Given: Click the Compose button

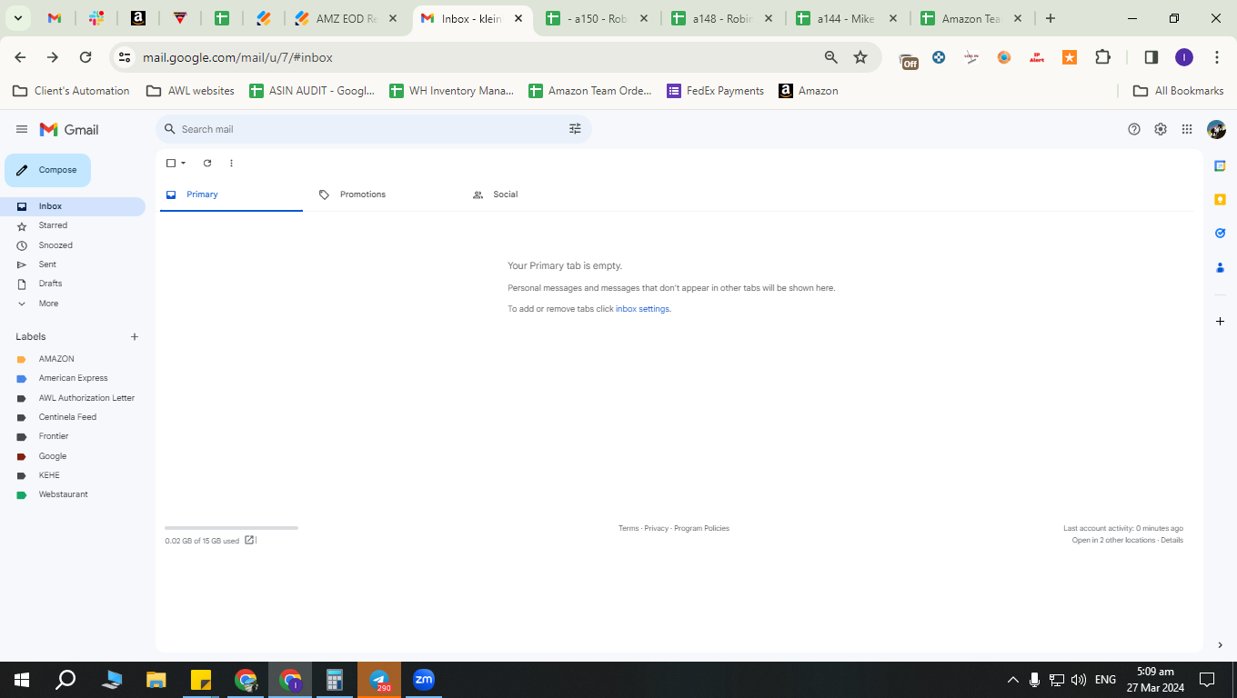Looking at the screenshot, I should (x=47, y=170).
